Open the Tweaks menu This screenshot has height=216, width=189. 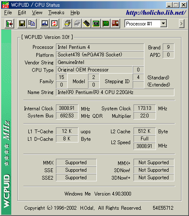56,13
